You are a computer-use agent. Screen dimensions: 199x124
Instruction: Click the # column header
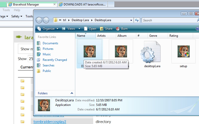point(142,36)
